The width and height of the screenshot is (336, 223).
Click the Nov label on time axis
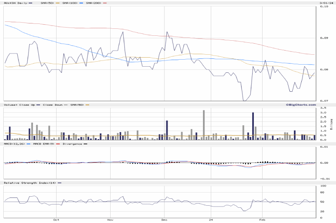(111, 220)
